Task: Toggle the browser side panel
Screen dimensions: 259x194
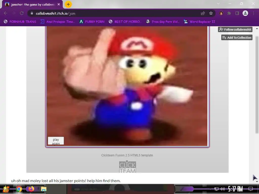Action: [x=237, y=13]
